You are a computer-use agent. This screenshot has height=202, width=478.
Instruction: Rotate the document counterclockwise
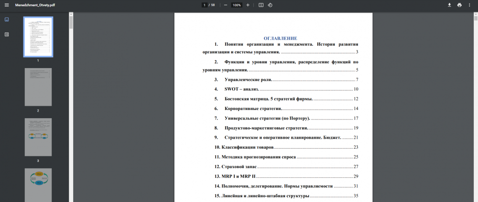(270, 5)
